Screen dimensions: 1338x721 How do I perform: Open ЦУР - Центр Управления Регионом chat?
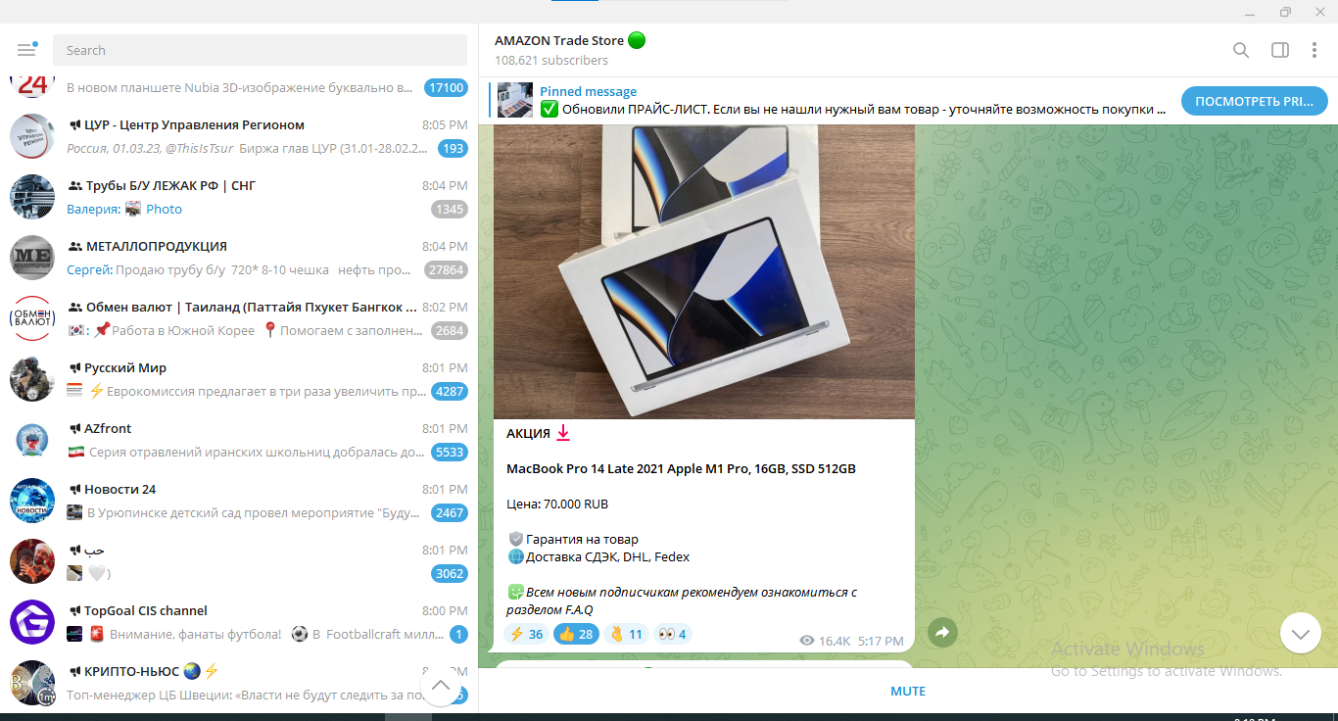click(x=239, y=135)
